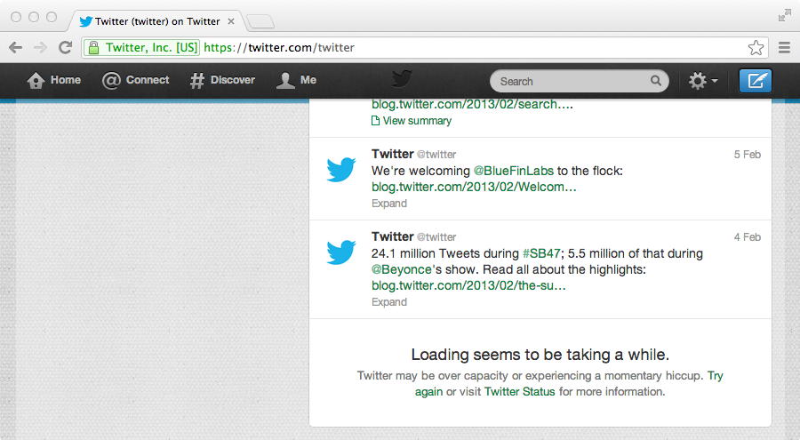The width and height of the screenshot is (800, 440).
Task: Open the blog.twitter.com/2013/02/Welcom… link
Action: (x=474, y=187)
